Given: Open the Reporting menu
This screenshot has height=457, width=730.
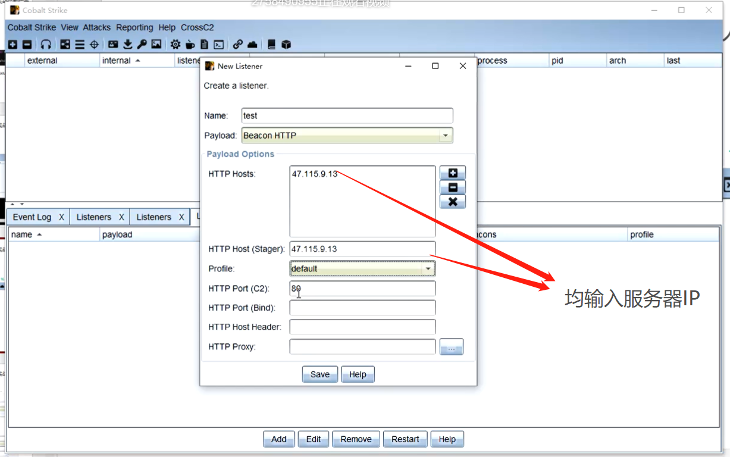Looking at the screenshot, I should click(134, 27).
